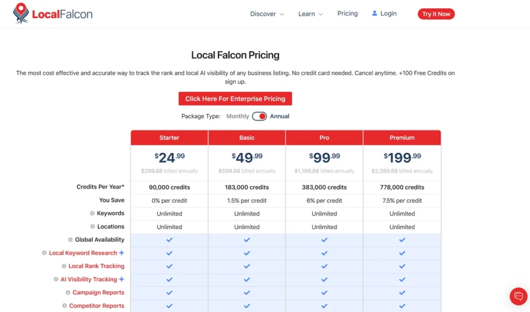The image size is (530, 312).
Task: Expand the Discover dropdown menu
Action: tap(267, 14)
